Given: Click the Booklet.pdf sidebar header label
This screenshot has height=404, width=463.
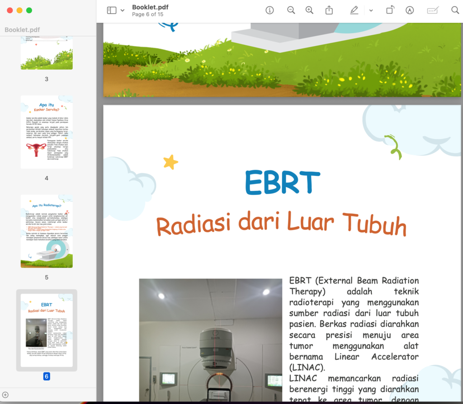Looking at the screenshot, I should (22, 30).
